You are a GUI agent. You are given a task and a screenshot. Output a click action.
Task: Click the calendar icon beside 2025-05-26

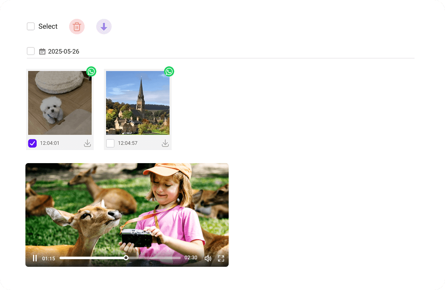click(x=42, y=51)
